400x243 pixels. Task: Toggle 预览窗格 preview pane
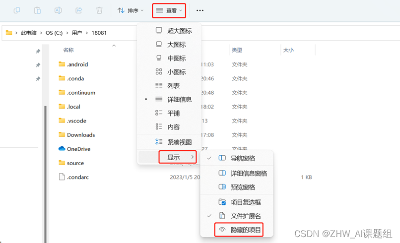[237, 187]
